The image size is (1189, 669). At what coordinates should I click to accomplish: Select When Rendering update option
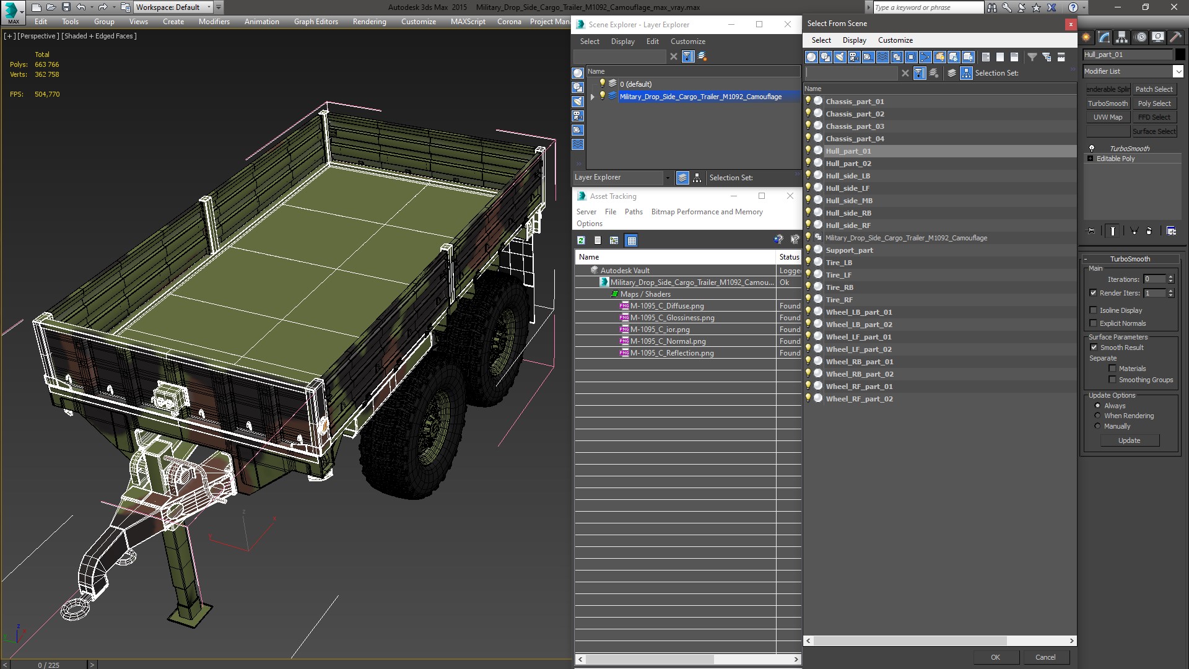point(1097,416)
